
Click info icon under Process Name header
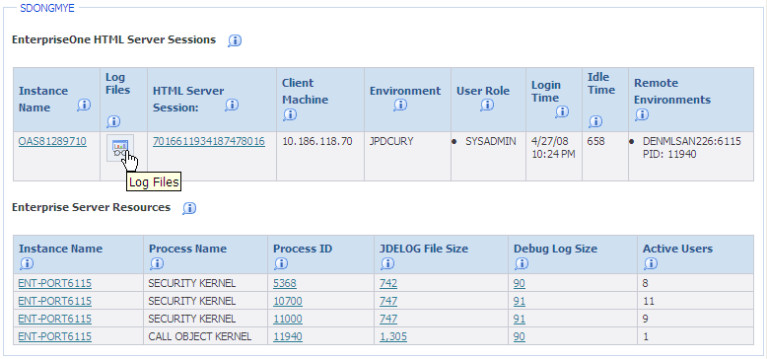(157, 264)
